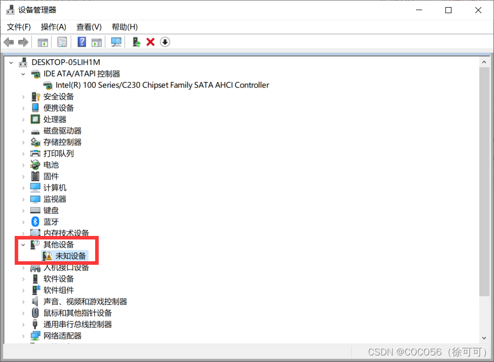Expand the 处理器 category
This screenshot has height=362, width=494.
point(23,119)
